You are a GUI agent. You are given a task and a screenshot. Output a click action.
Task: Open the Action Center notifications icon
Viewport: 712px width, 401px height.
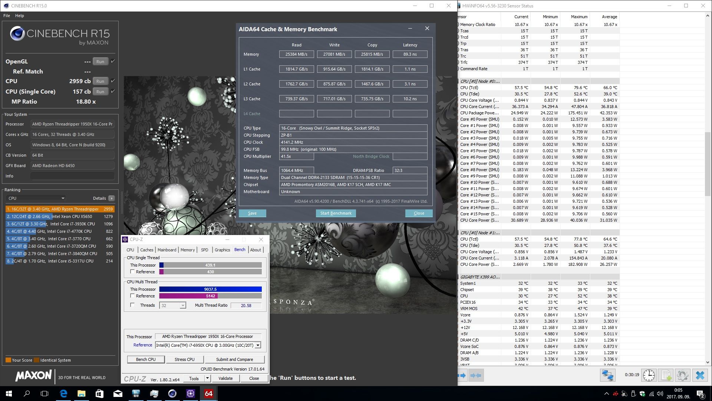(701, 394)
